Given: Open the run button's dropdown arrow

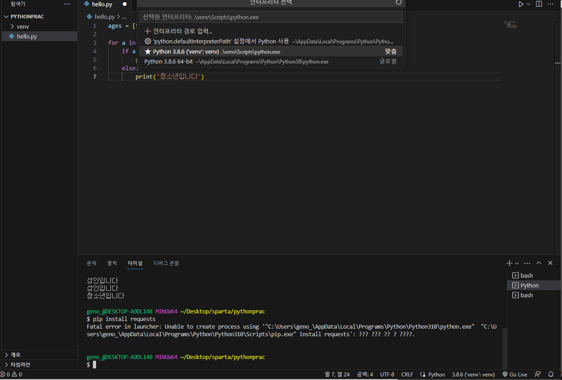Looking at the screenshot, I should click(528, 4).
